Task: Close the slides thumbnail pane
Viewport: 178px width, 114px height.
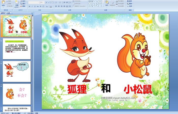Action: (32, 13)
